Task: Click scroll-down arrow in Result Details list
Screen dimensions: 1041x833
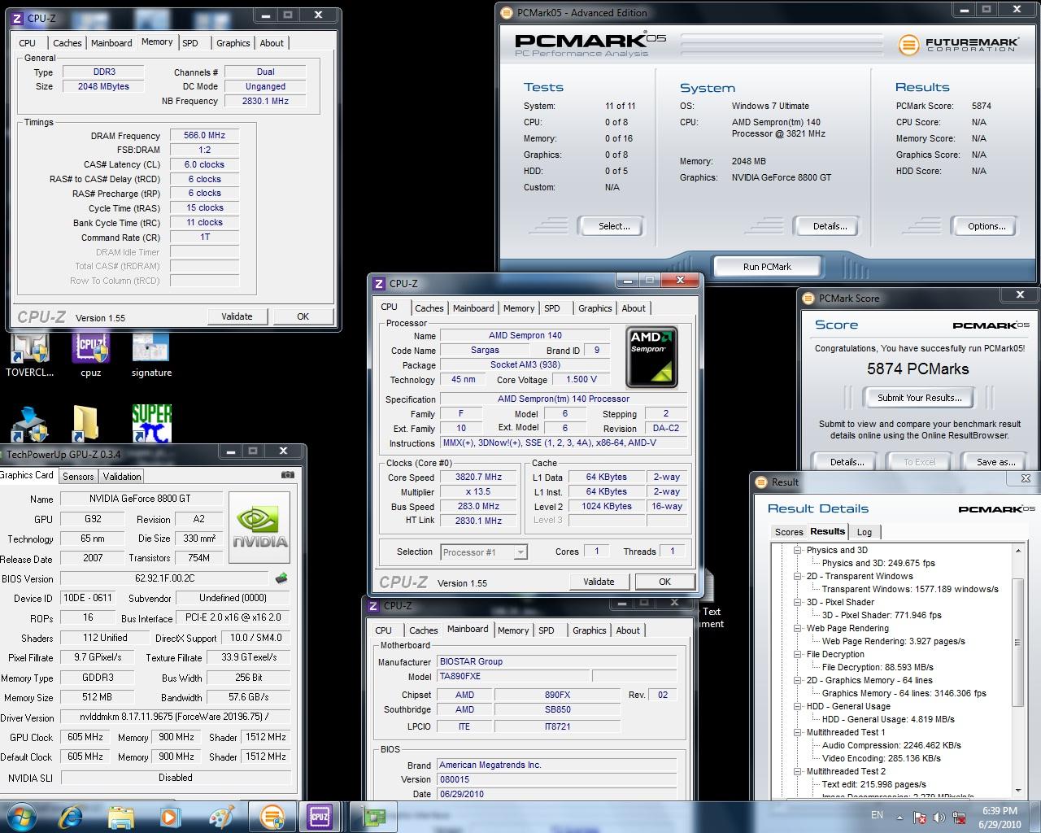Action: (1018, 790)
